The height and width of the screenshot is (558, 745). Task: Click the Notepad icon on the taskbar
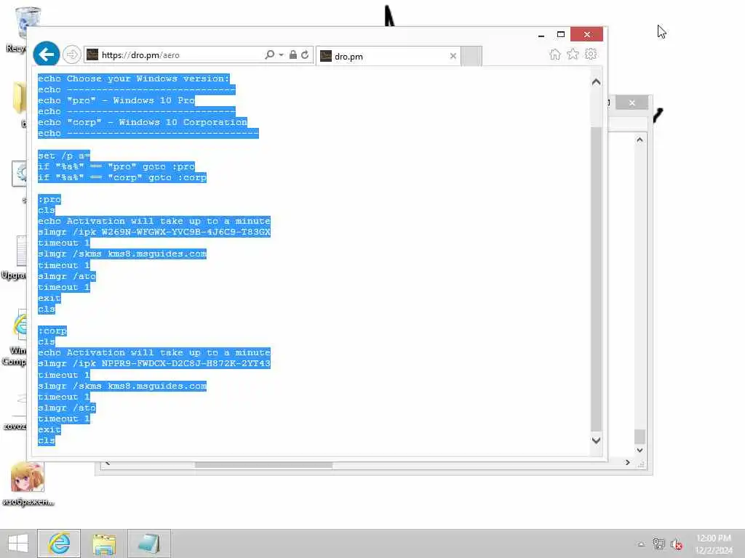coord(148,543)
